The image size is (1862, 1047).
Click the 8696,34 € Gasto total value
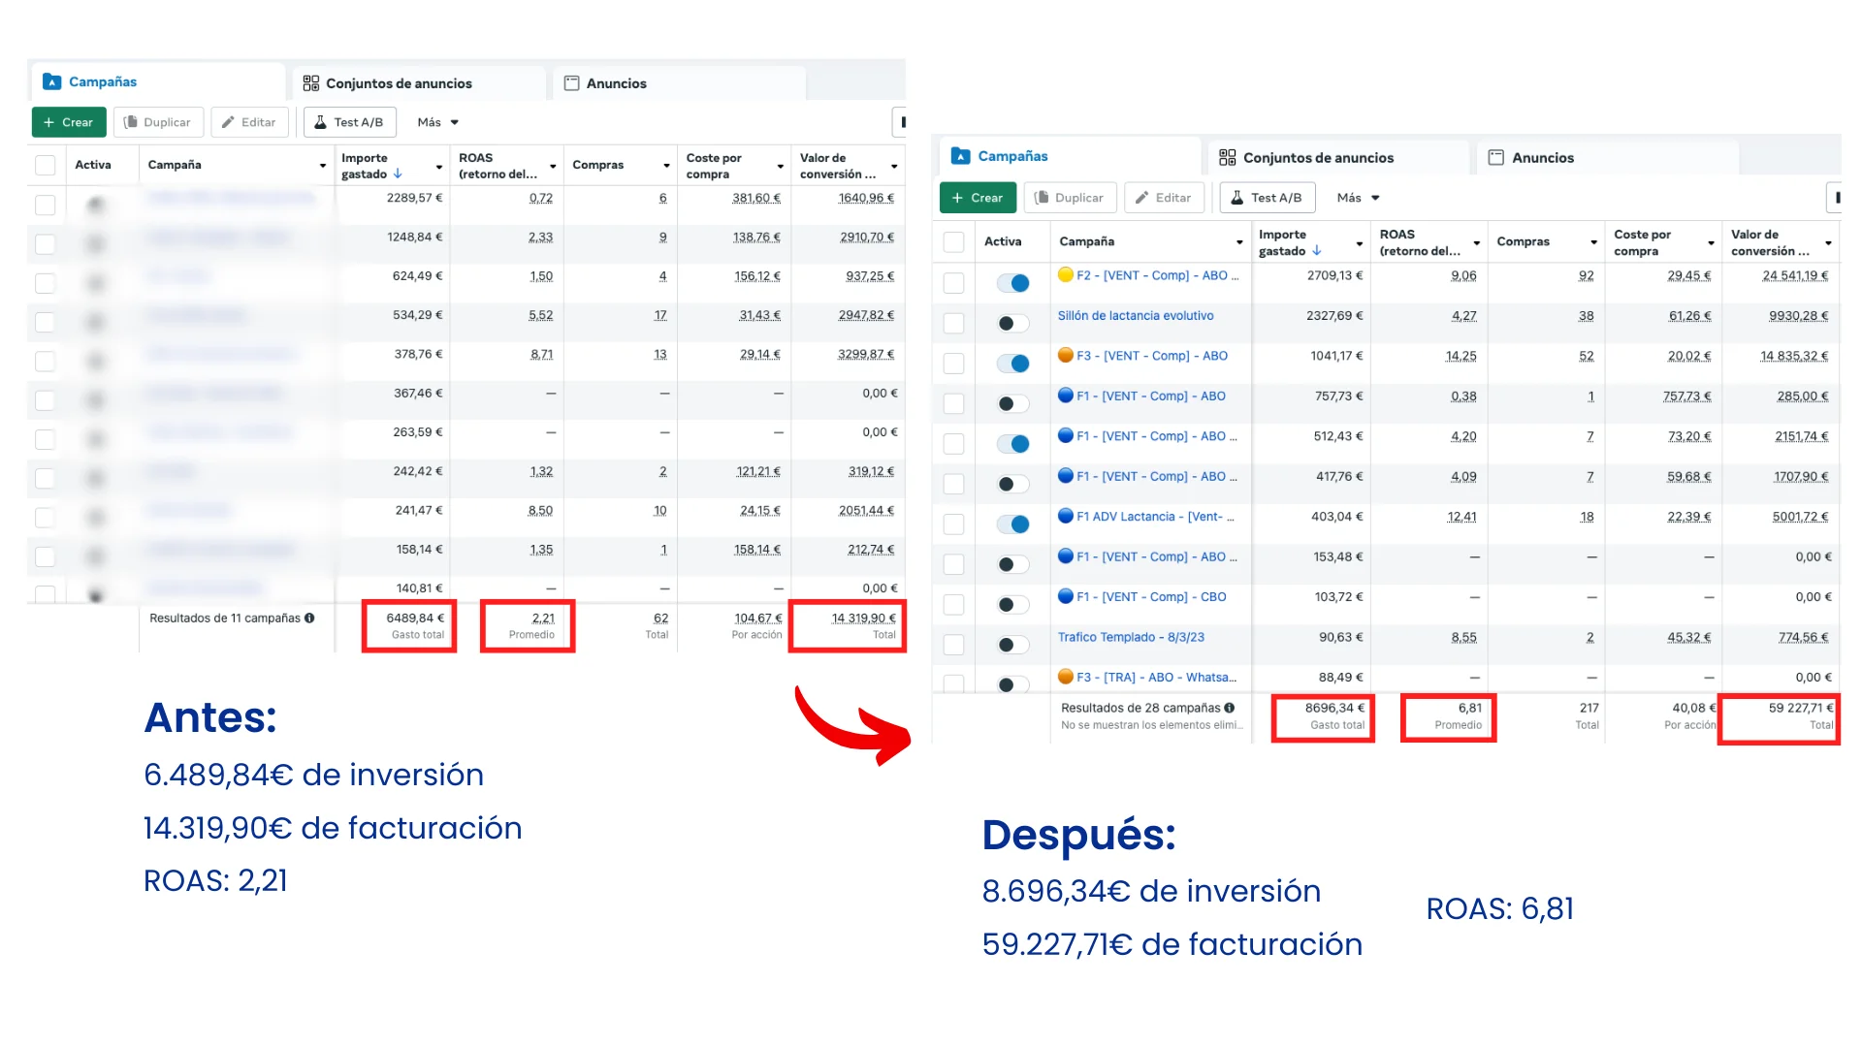tap(1334, 709)
